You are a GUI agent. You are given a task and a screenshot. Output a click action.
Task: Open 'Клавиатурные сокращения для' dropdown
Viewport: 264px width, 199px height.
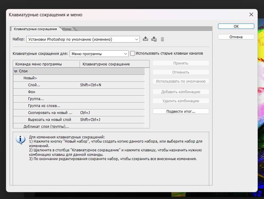click(x=99, y=54)
